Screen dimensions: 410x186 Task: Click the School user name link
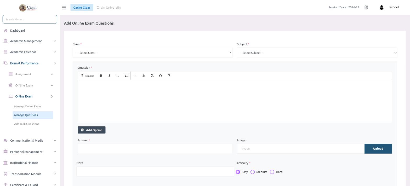(394, 7)
